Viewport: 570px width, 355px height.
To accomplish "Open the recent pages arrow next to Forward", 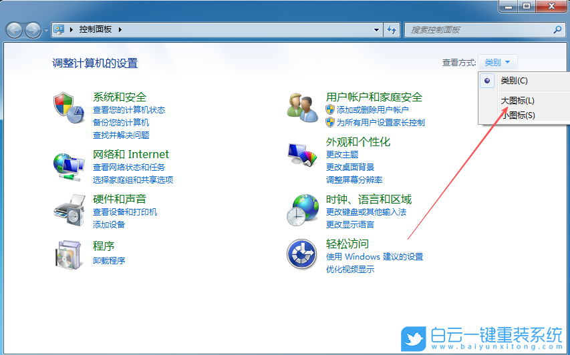I will coord(46,30).
